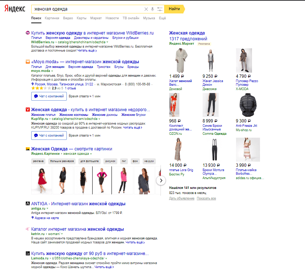Open the Пуловер Pezzo product link
305x271 pixels.
point(247,83)
